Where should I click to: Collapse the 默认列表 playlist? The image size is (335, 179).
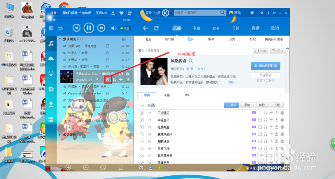pyautogui.click(x=60, y=39)
